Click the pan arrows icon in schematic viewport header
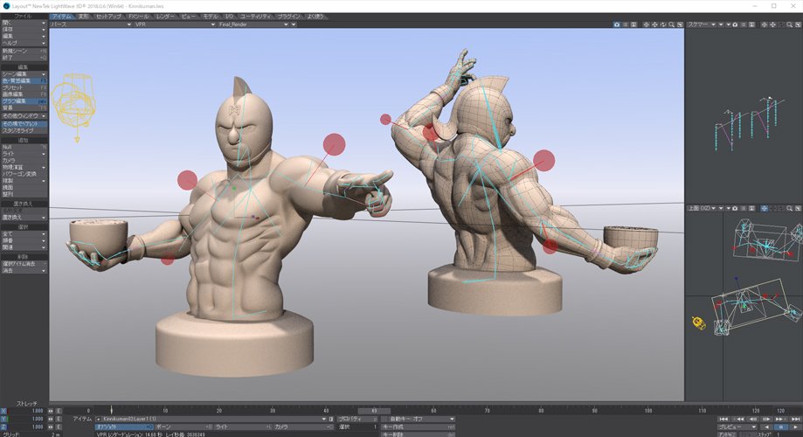 [x=772, y=24]
